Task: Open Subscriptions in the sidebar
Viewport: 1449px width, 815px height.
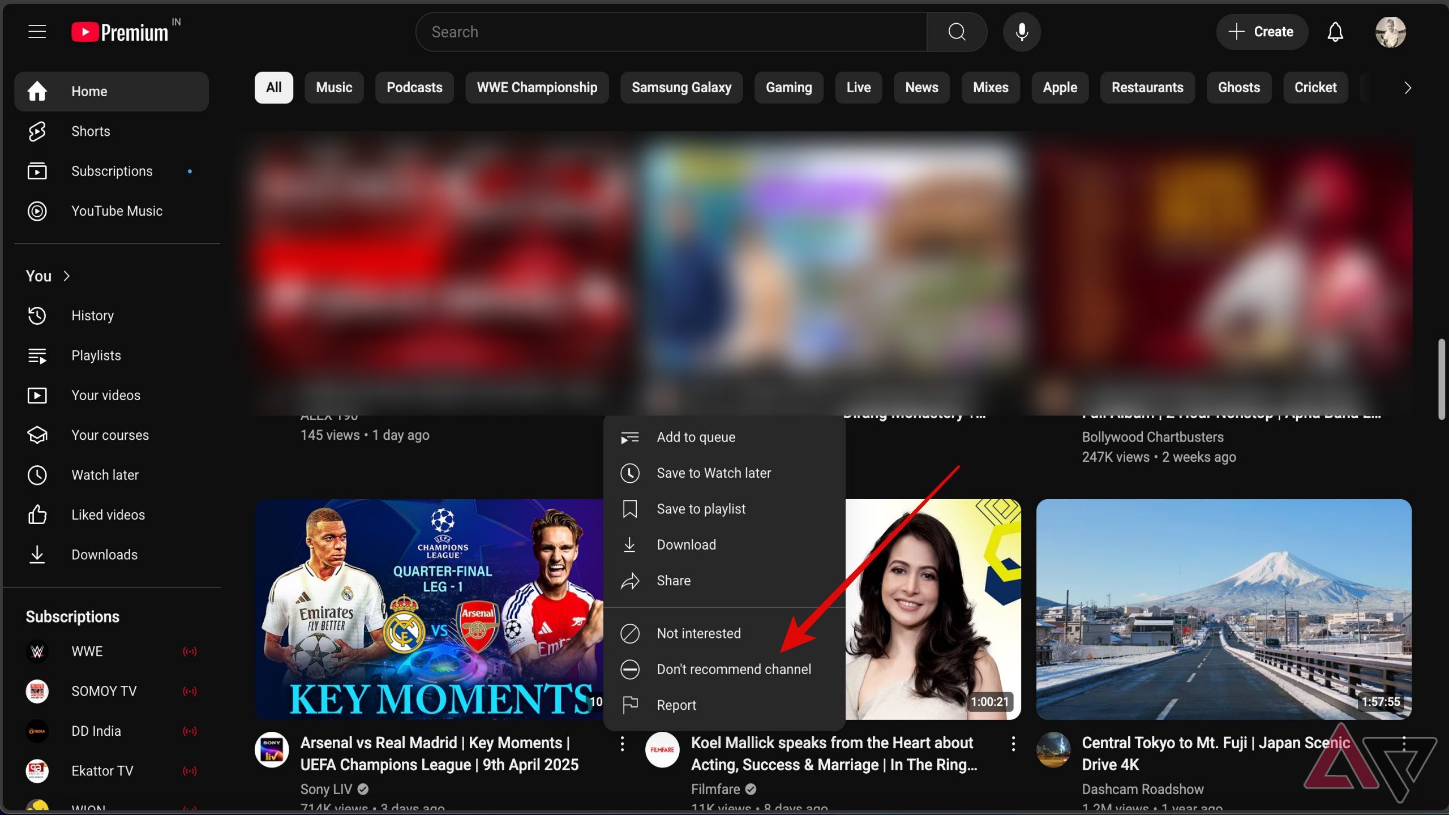Action: click(x=112, y=171)
